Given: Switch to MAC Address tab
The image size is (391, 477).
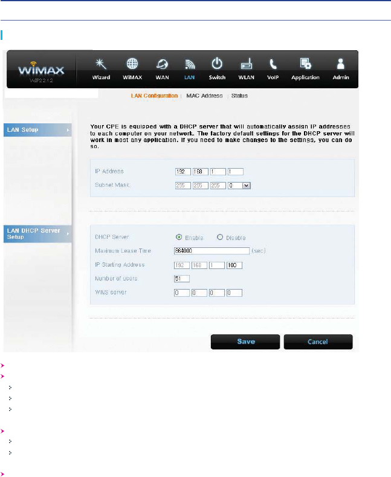Looking at the screenshot, I should [204, 96].
